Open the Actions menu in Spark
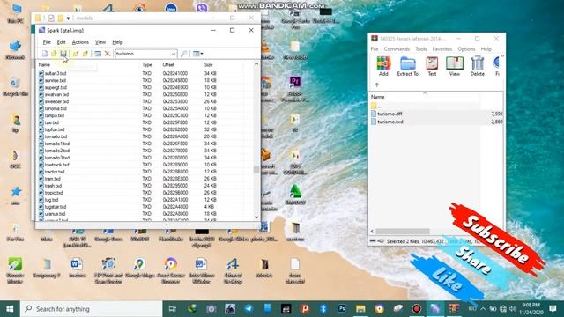The width and height of the screenshot is (564, 317). (80, 42)
